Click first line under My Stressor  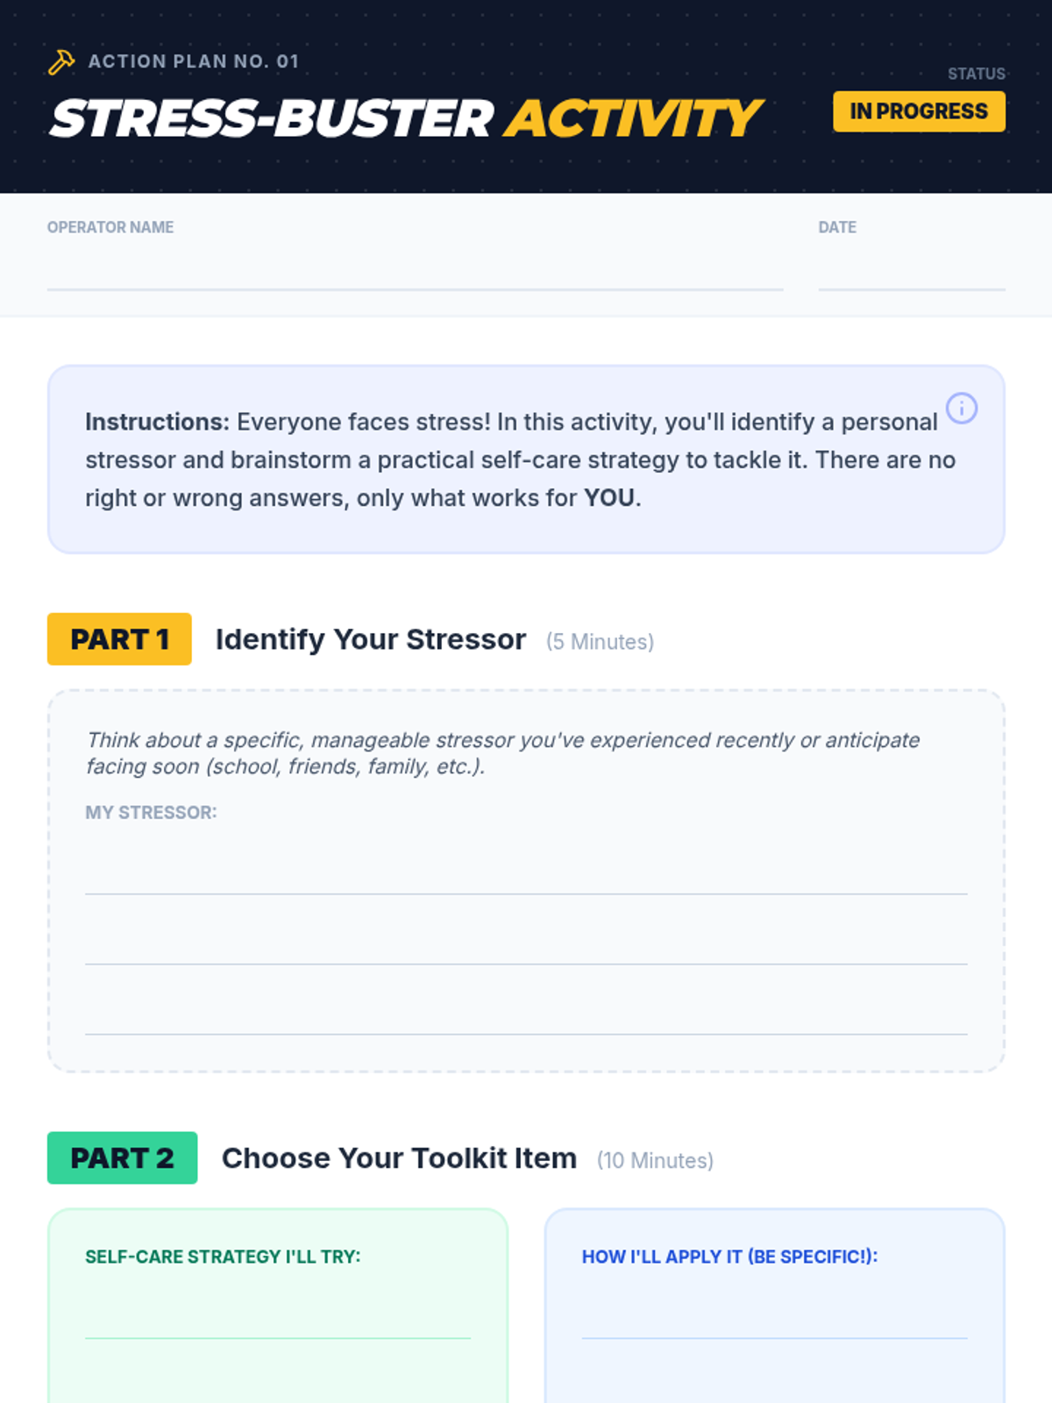(x=526, y=877)
